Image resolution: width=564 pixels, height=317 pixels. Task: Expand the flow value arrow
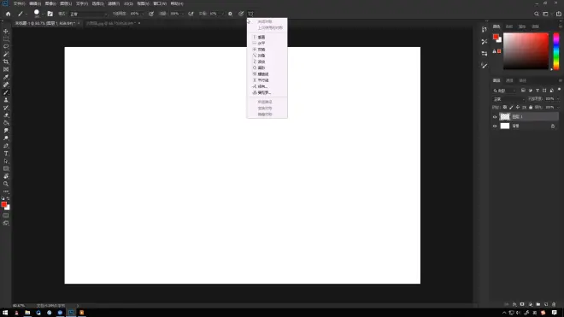pos(182,14)
